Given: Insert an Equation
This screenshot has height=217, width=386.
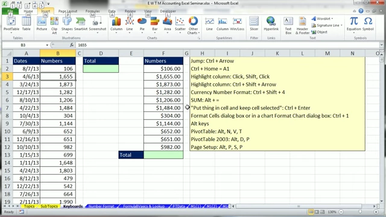Looking at the screenshot, I should click(x=354, y=25).
